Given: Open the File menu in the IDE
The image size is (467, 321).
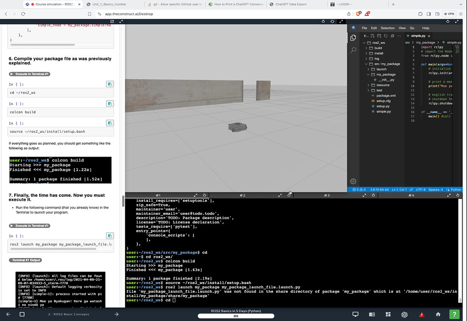Looking at the screenshot, I should click(x=364, y=28).
